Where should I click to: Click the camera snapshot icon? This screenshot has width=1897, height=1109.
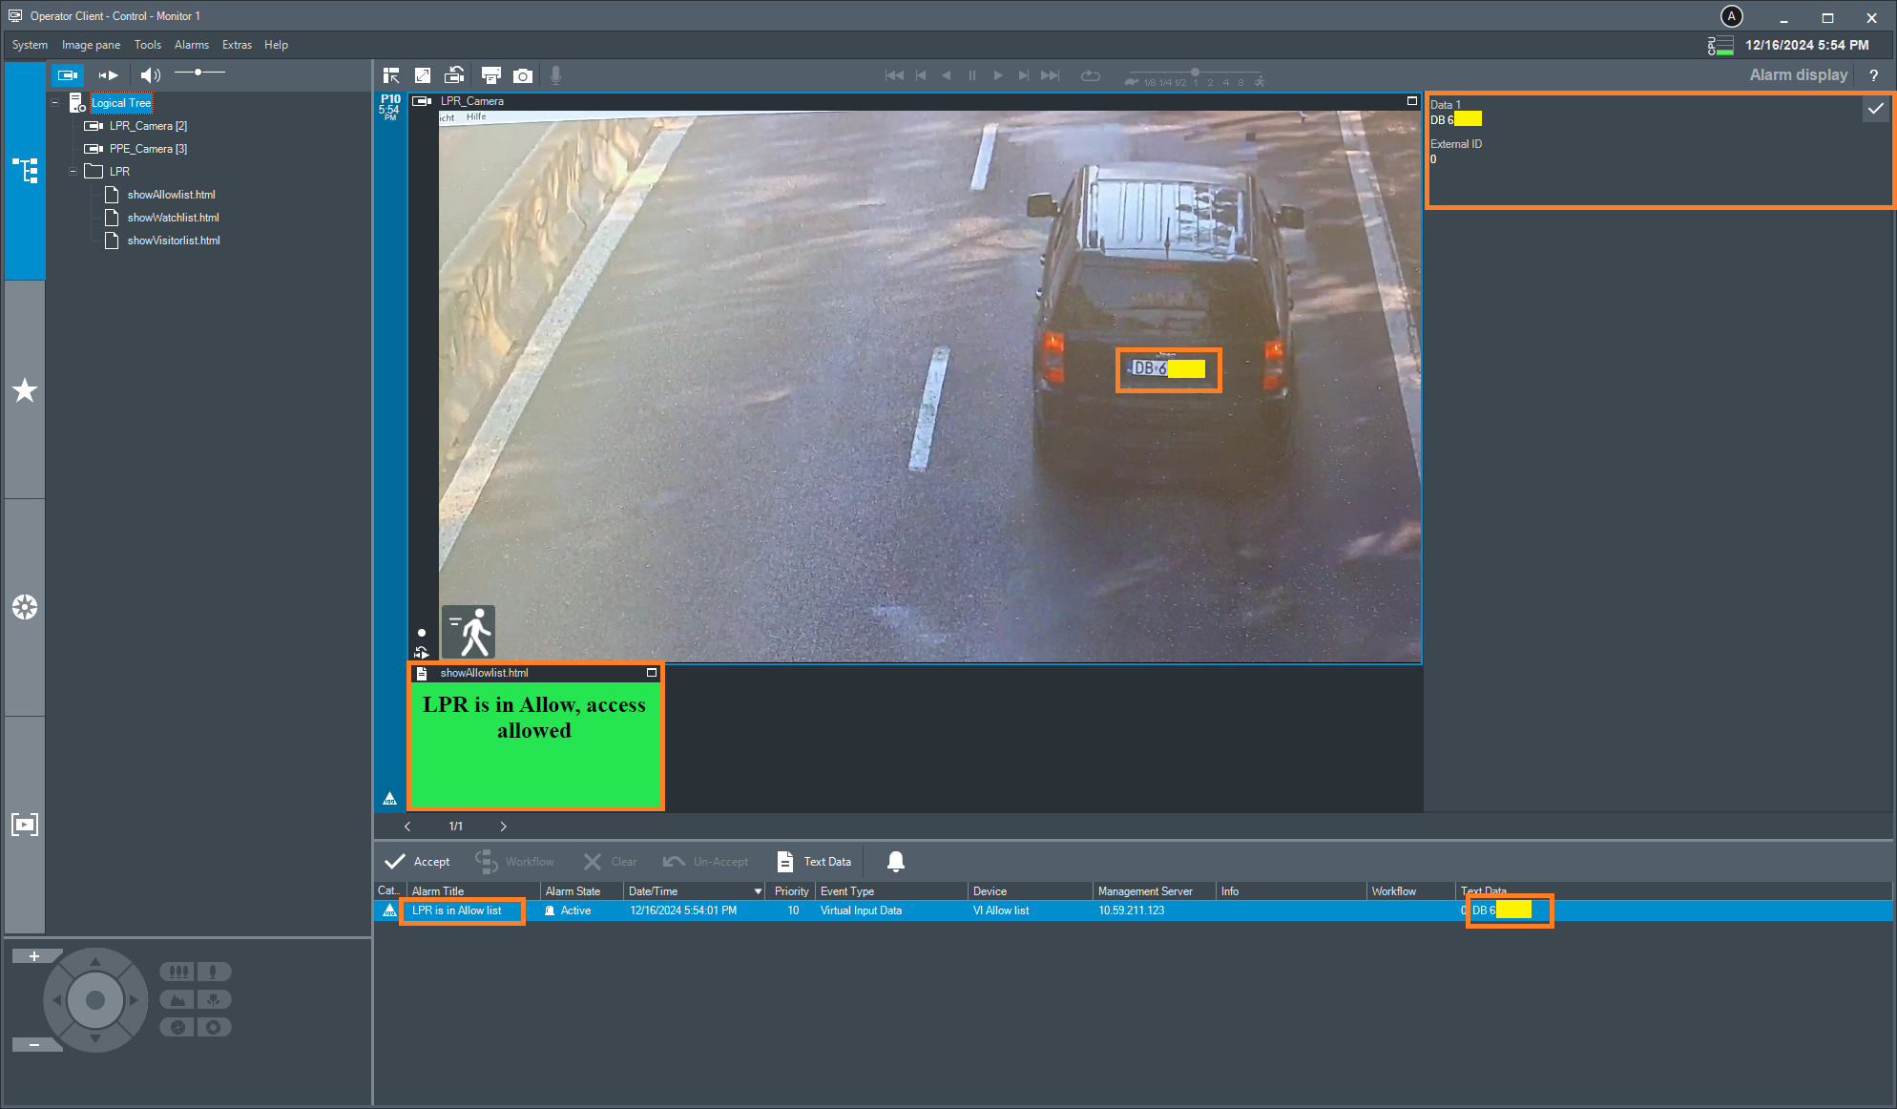pos(522,75)
